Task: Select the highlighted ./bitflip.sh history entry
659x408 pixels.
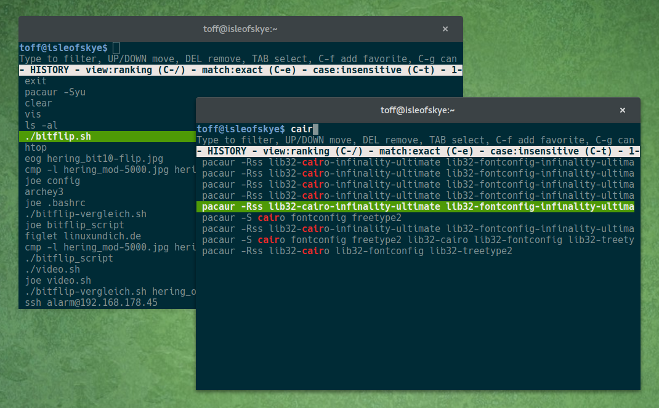Action: tap(59, 137)
